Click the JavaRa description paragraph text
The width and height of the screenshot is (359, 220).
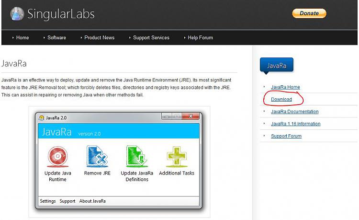[116, 87]
